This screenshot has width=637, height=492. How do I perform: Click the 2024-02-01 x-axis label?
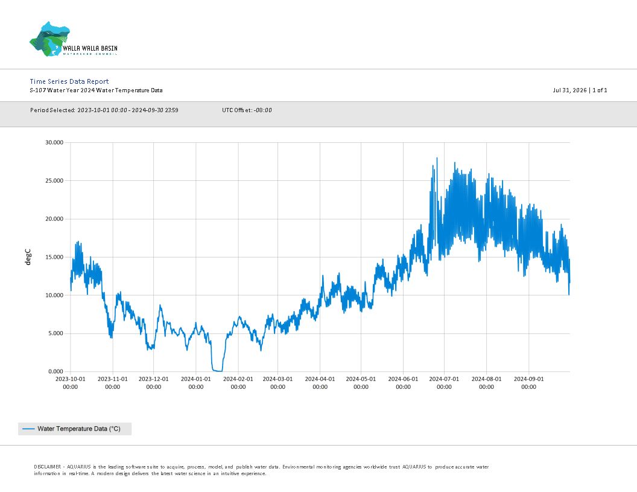tap(238, 383)
